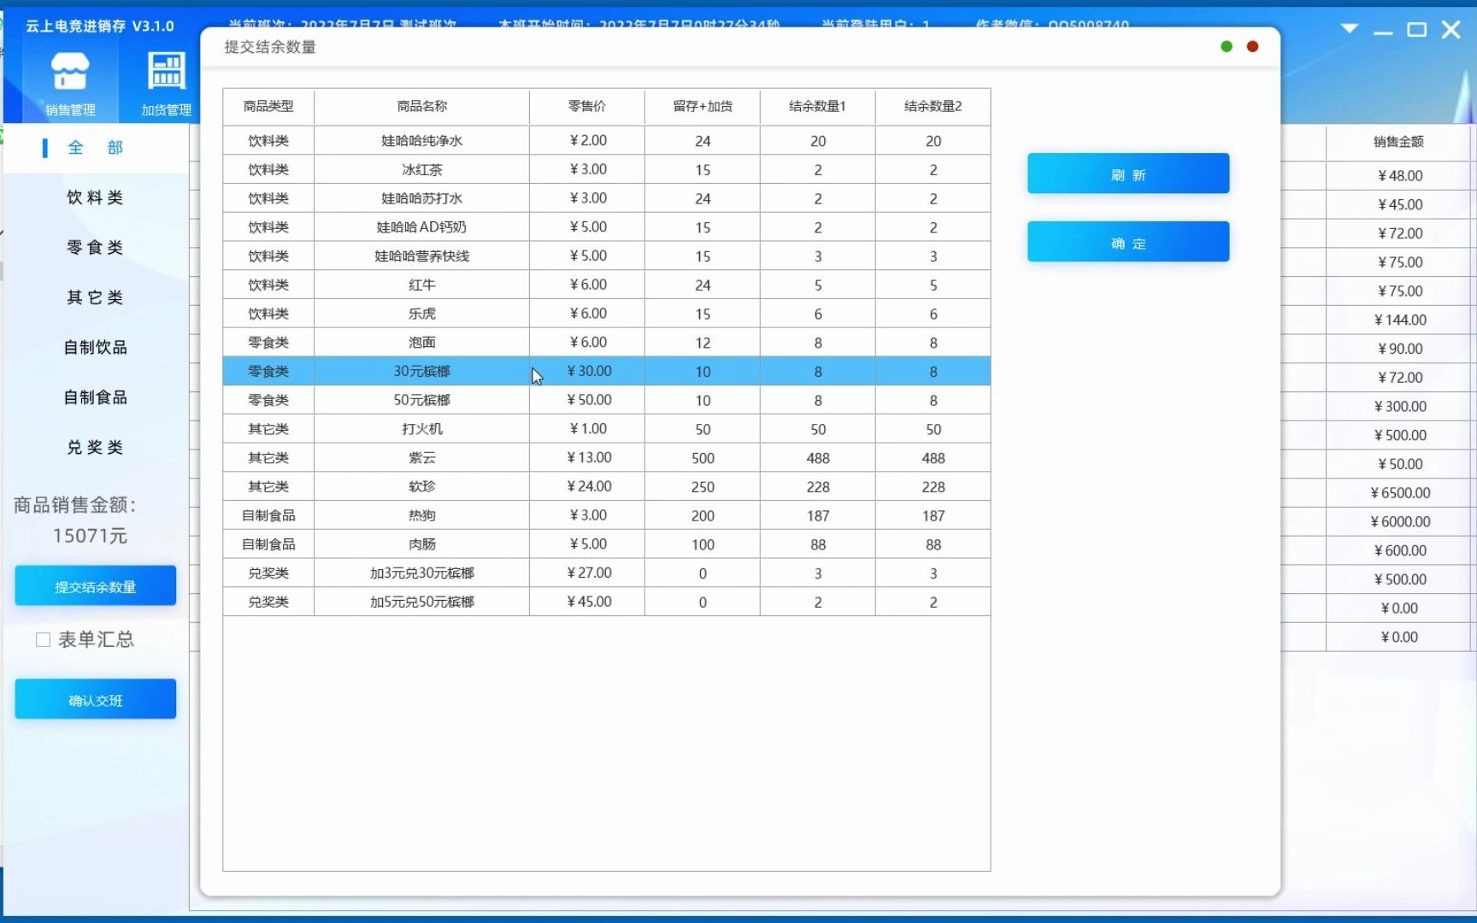The height and width of the screenshot is (923, 1477).
Task: Click ¥300.00 in the background sales table
Action: click(x=1400, y=407)
